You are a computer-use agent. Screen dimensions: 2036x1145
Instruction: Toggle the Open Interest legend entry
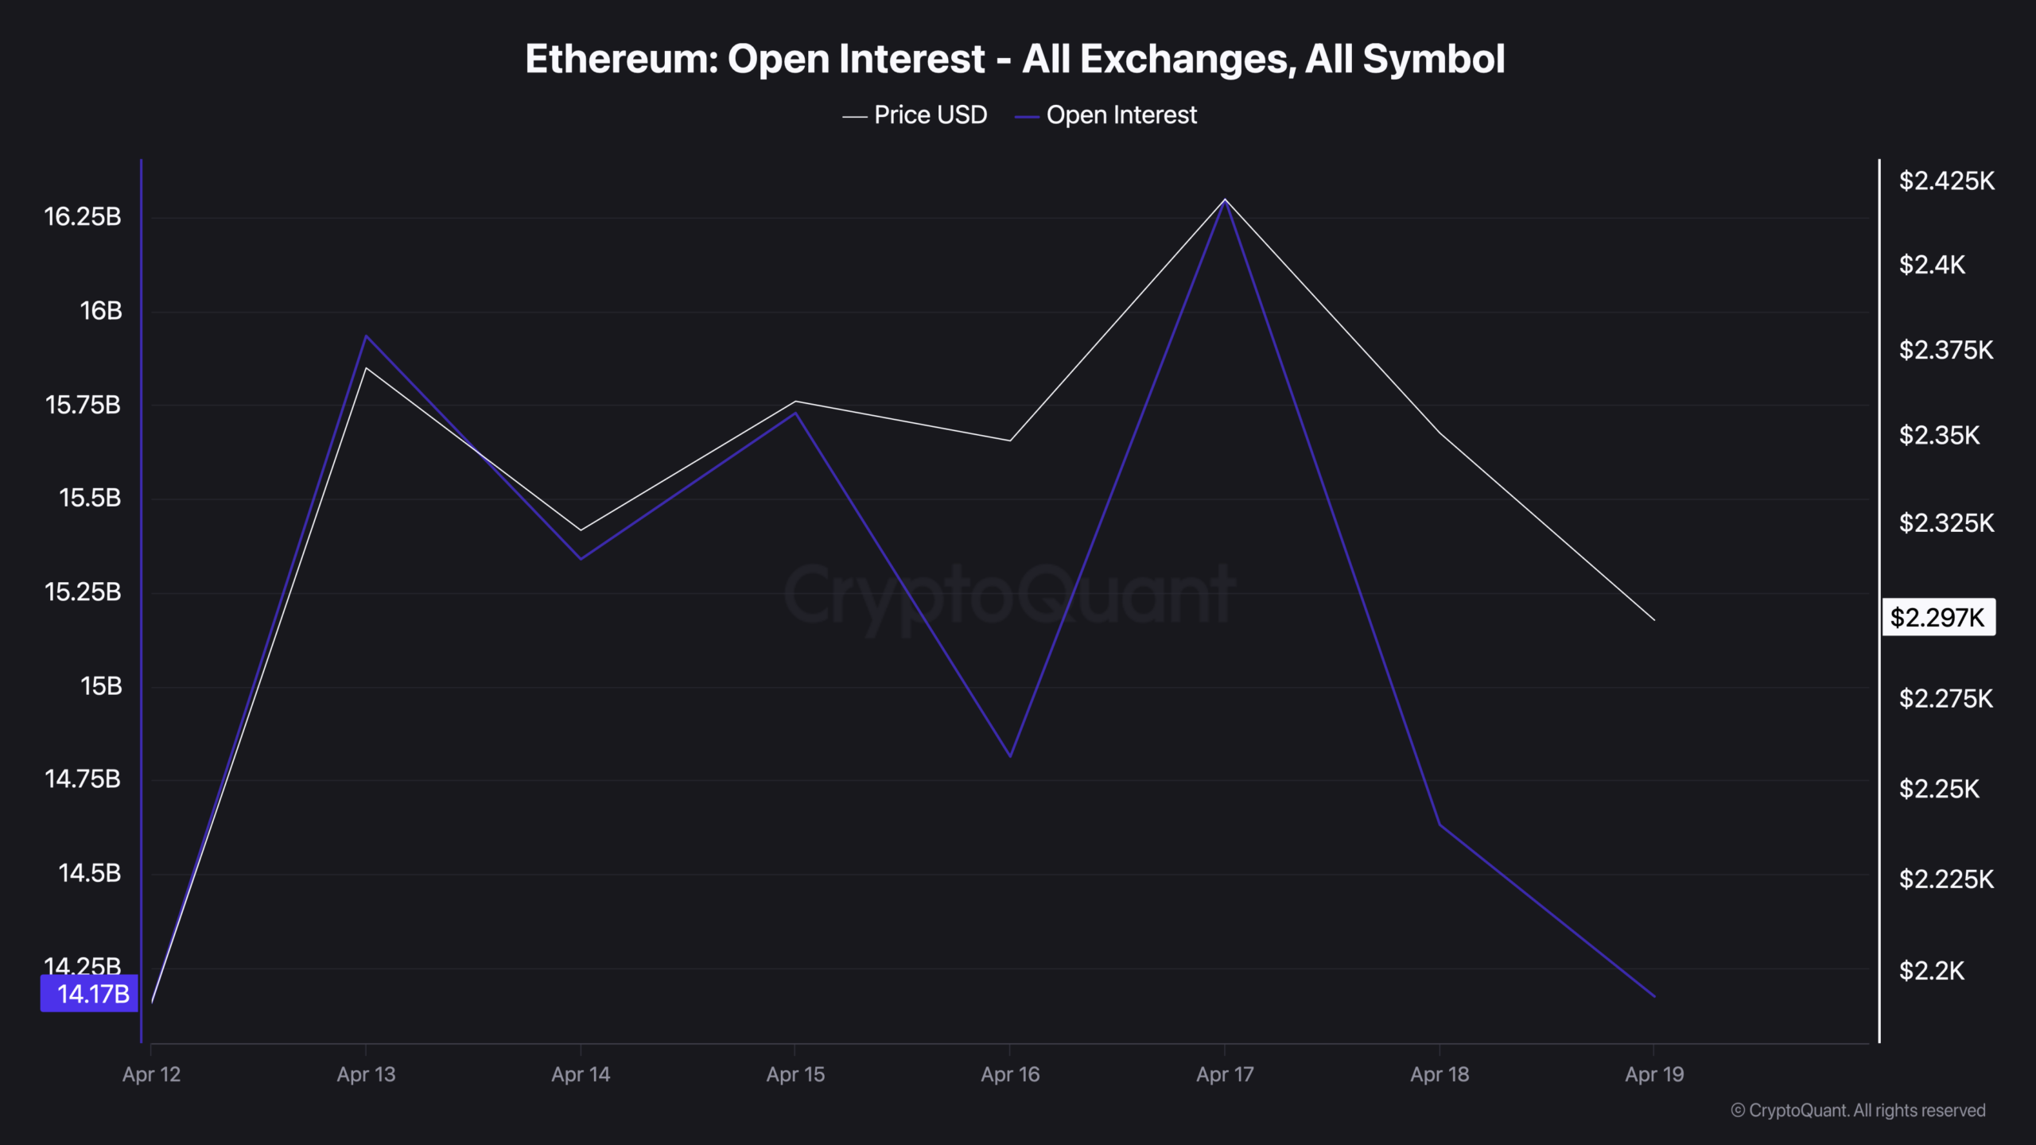1121,115
